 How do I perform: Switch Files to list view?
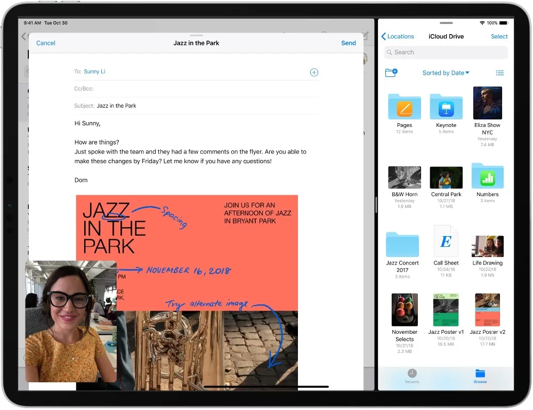499,73
